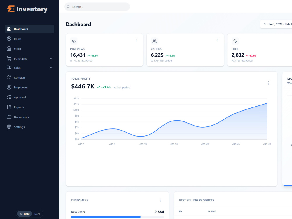Click the Reports file chart icon
The image size is (292, 219).
[x=9, y=107]
